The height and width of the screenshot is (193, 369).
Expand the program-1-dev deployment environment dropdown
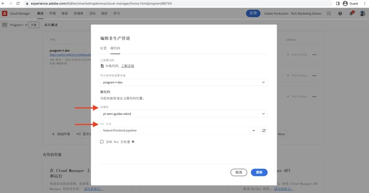tap(184, 82)
